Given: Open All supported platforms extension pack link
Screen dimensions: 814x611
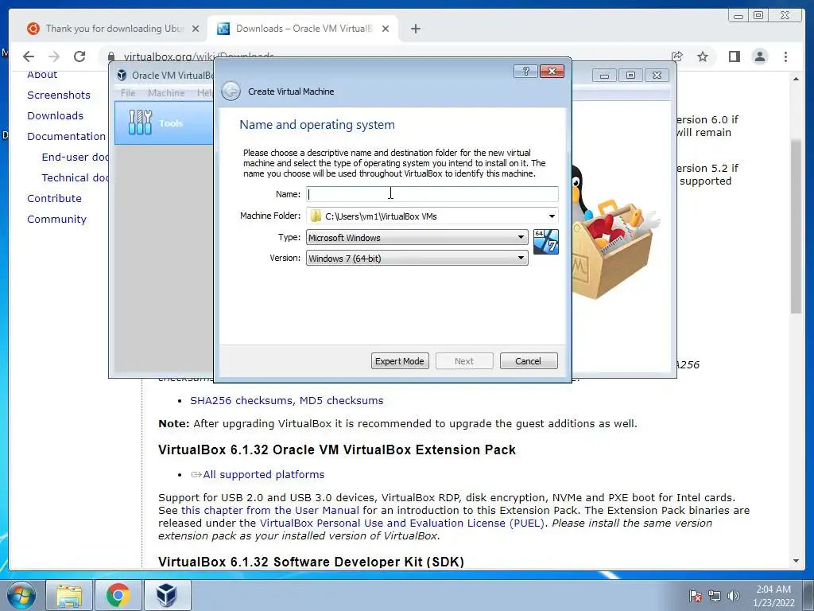Looking at the screenshot, I should 264,474.
